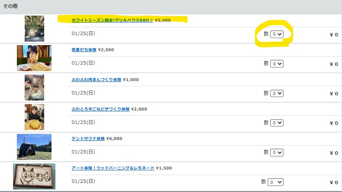Expand the pizza-making quantity dropdown

[277, 123]
